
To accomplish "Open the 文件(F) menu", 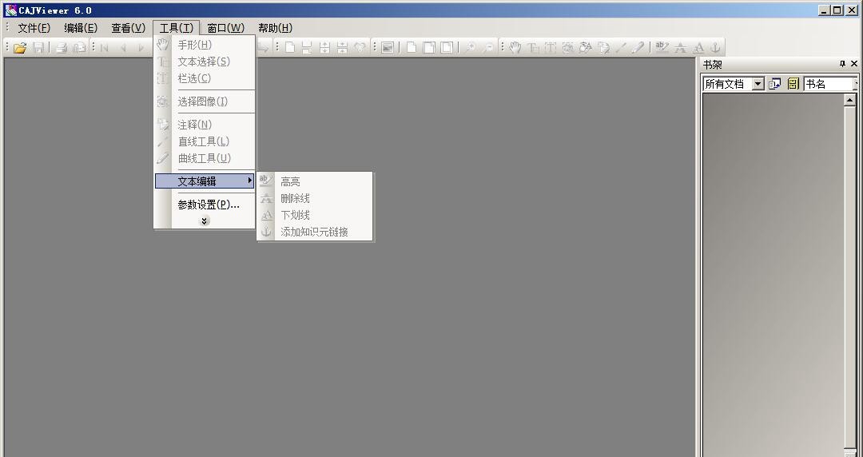I will (34, 28).
